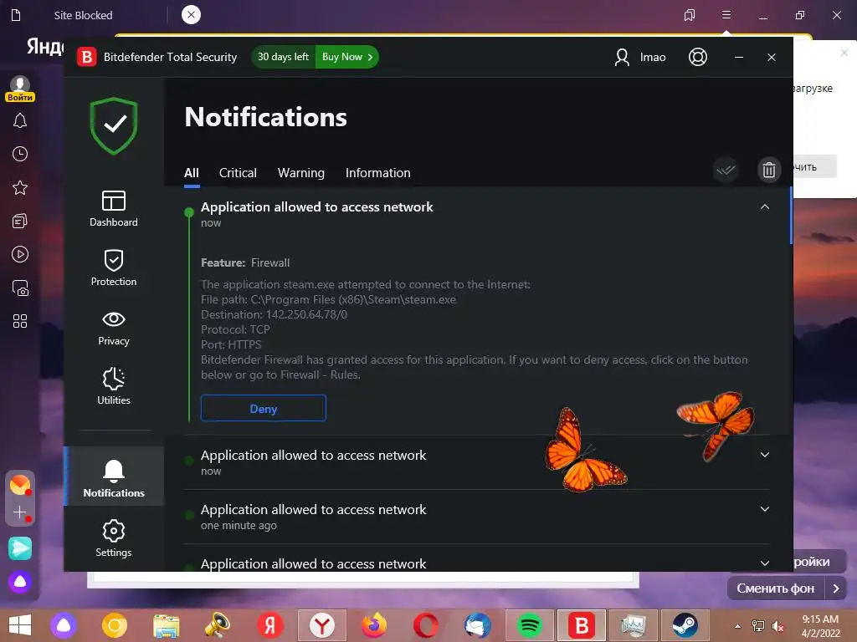Delete all notifications with trash icon

tap(769, 171)
